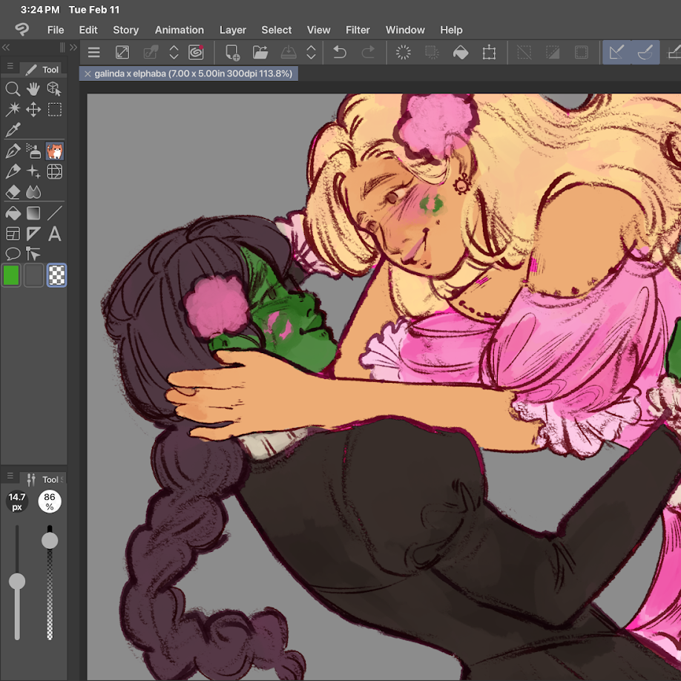Screen dimensions: 681x681
Task: Open the command bar hamburger menu
Action: tap(93, 53)
